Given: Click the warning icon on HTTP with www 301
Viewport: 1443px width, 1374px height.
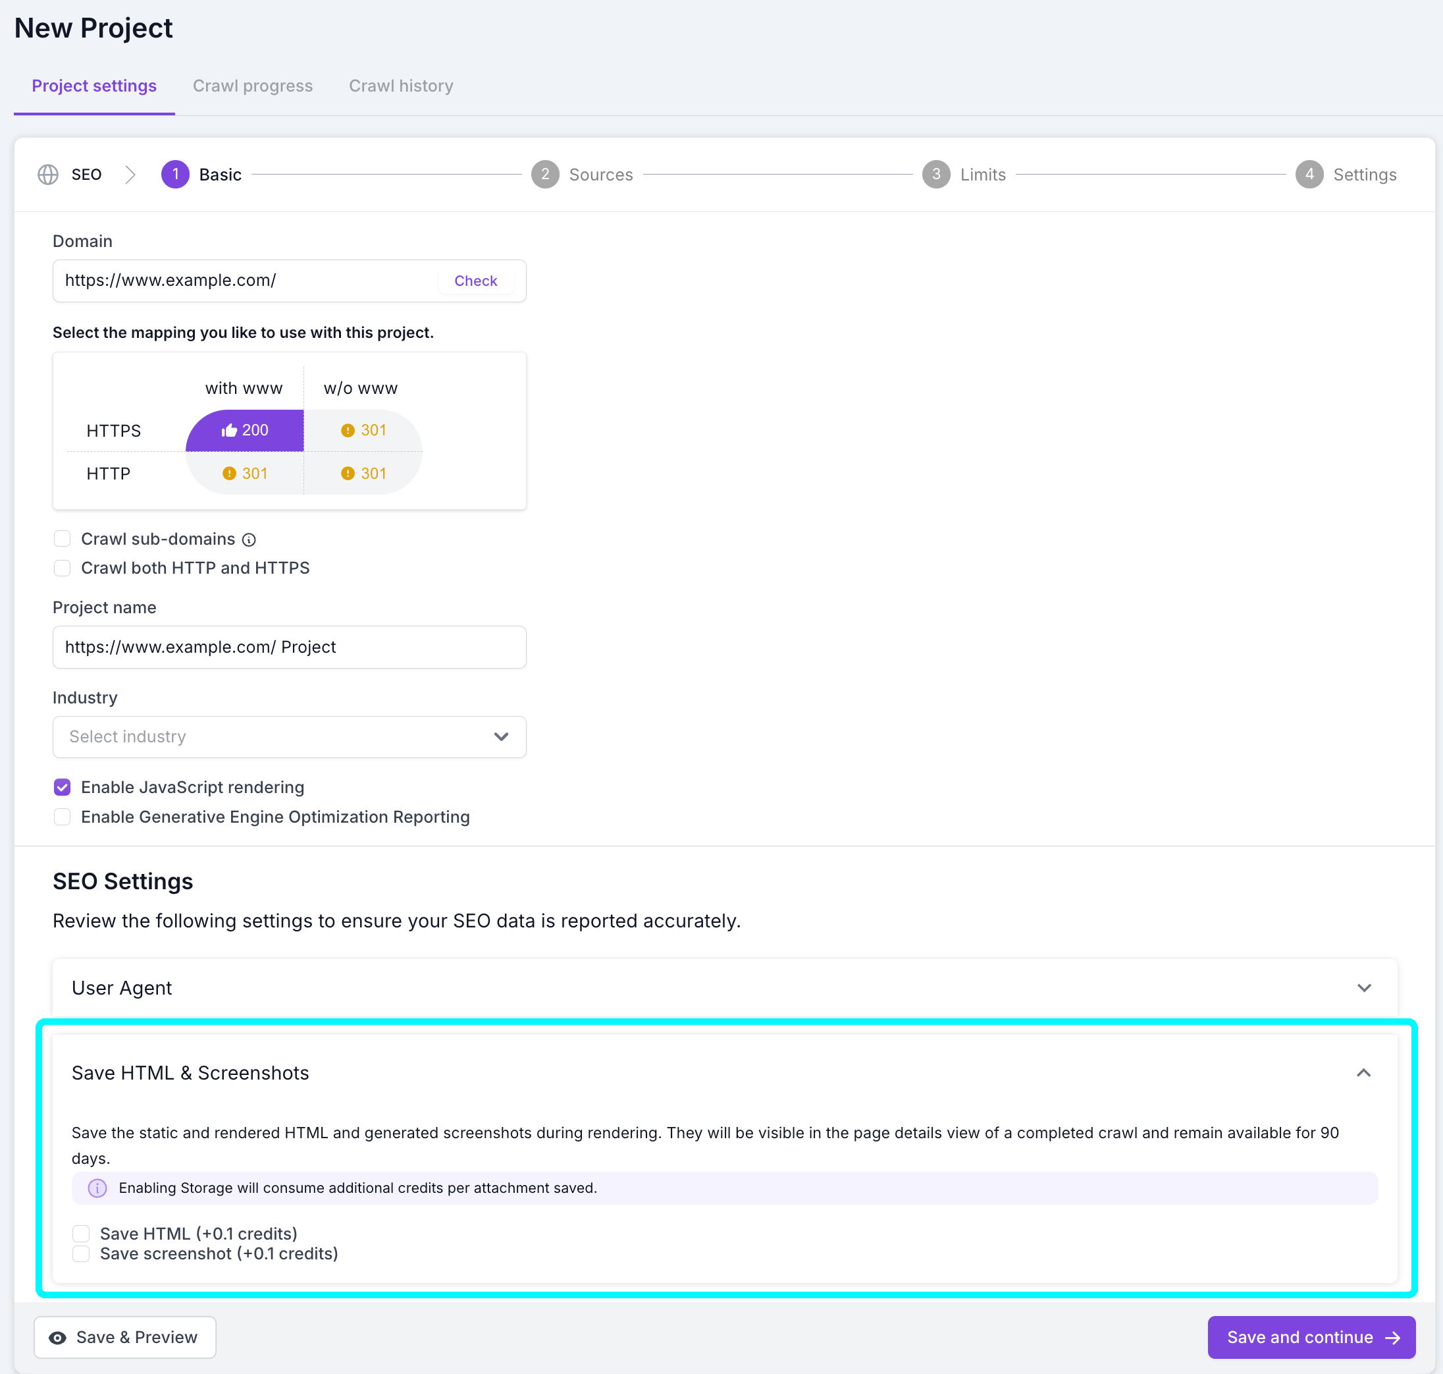Looking at the screenshot, I should click(230, 473).
